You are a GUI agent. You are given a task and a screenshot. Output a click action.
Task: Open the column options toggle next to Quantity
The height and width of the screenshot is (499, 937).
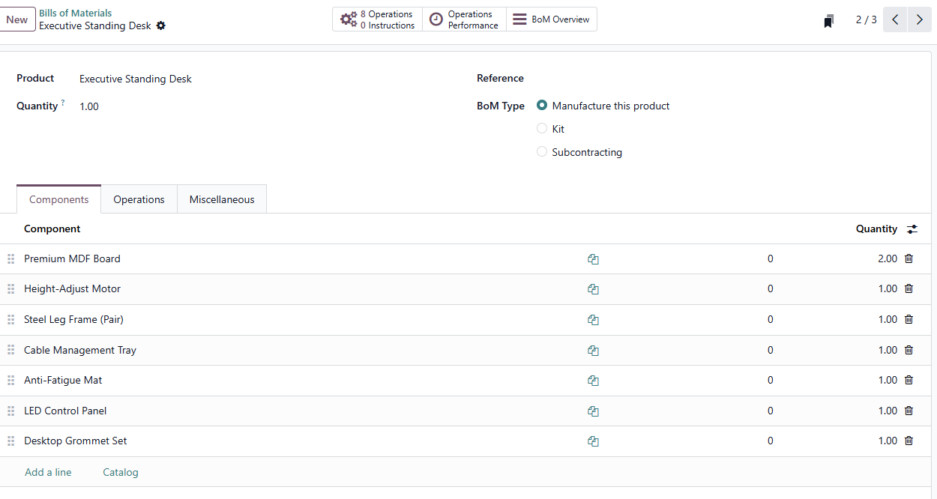[x=912, y=229]
